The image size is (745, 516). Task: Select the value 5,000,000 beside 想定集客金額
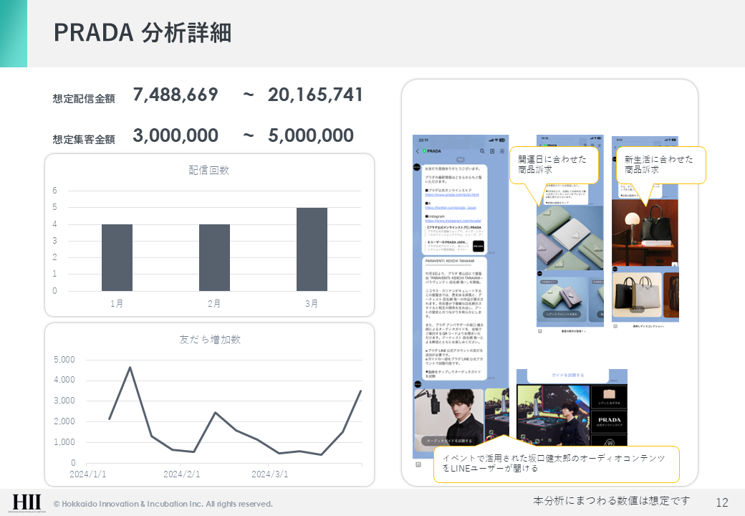pyautogui.click(x=311, y=135)
